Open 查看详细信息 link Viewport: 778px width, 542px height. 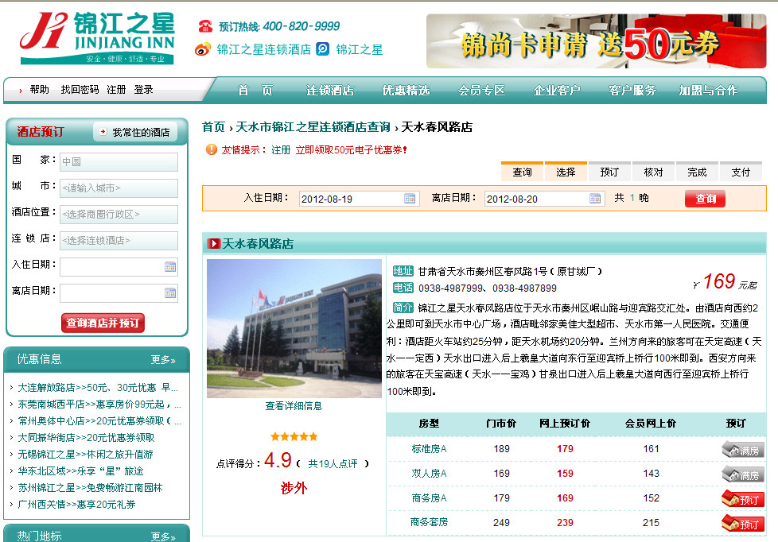point(294,405)
